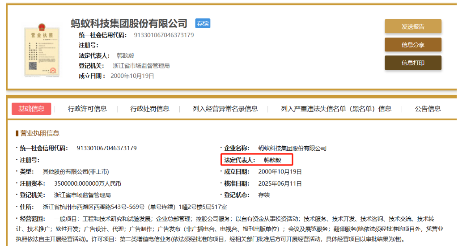This screenshot has height=246, width=471.
Task: Click the 发送报告 button
Action: [x=413, y=26]
